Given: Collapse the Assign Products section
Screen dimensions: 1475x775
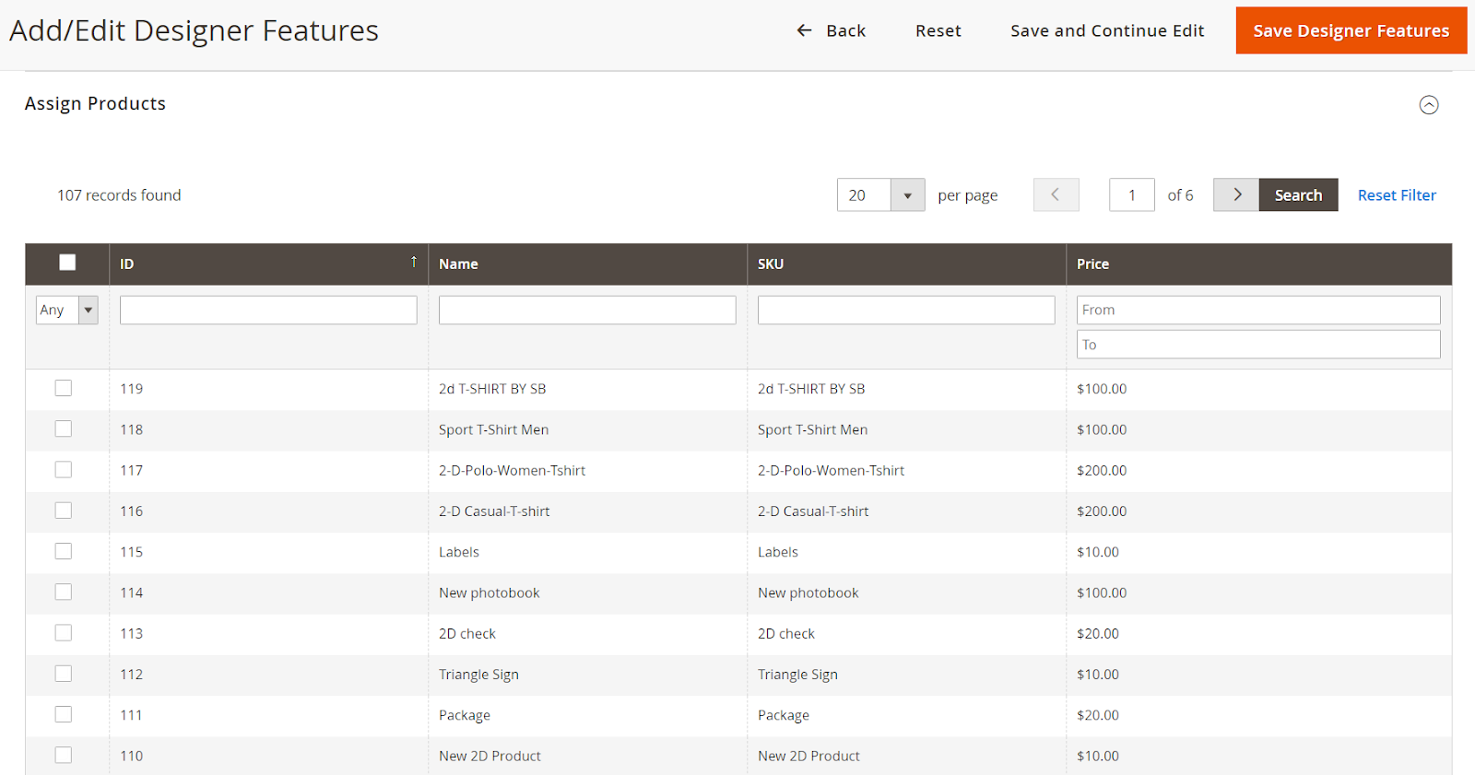Looking at the screenshot, I should point(1429,105).
